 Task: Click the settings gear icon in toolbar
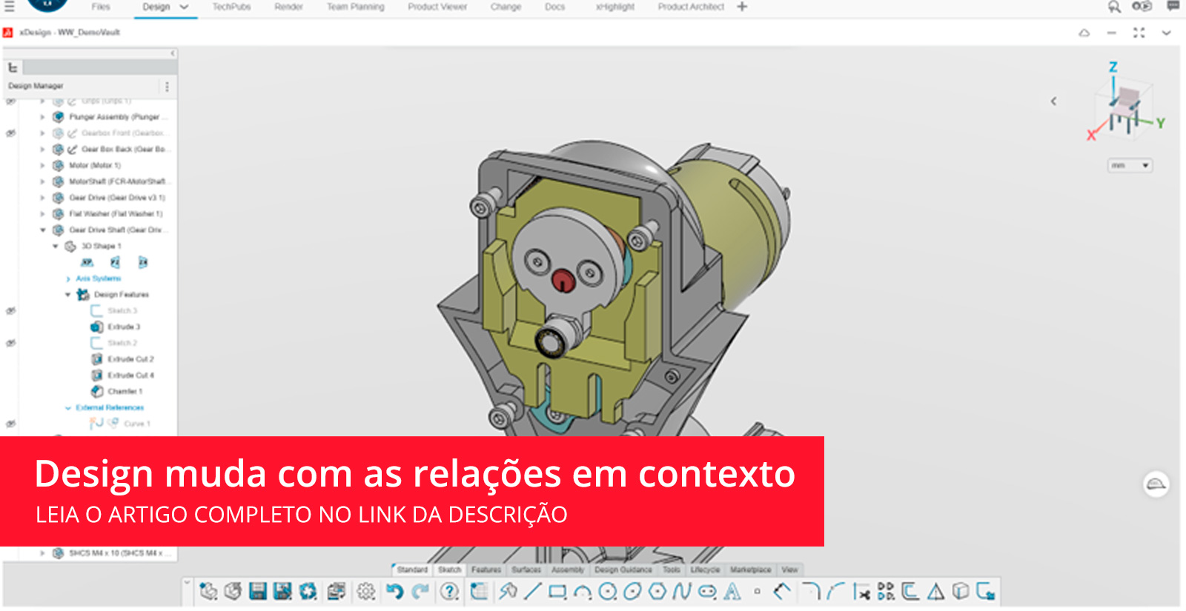pyautogui.click(x=365, y=591)
